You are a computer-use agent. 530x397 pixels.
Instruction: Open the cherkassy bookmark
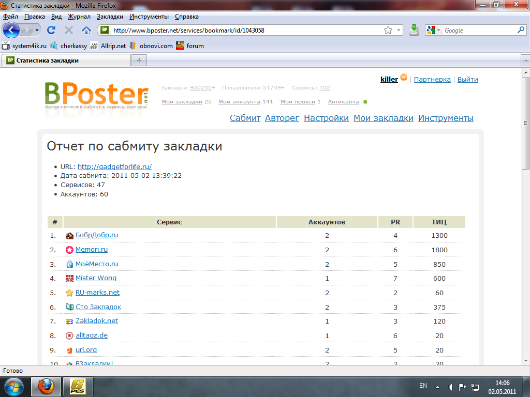[x=69, y=45]
